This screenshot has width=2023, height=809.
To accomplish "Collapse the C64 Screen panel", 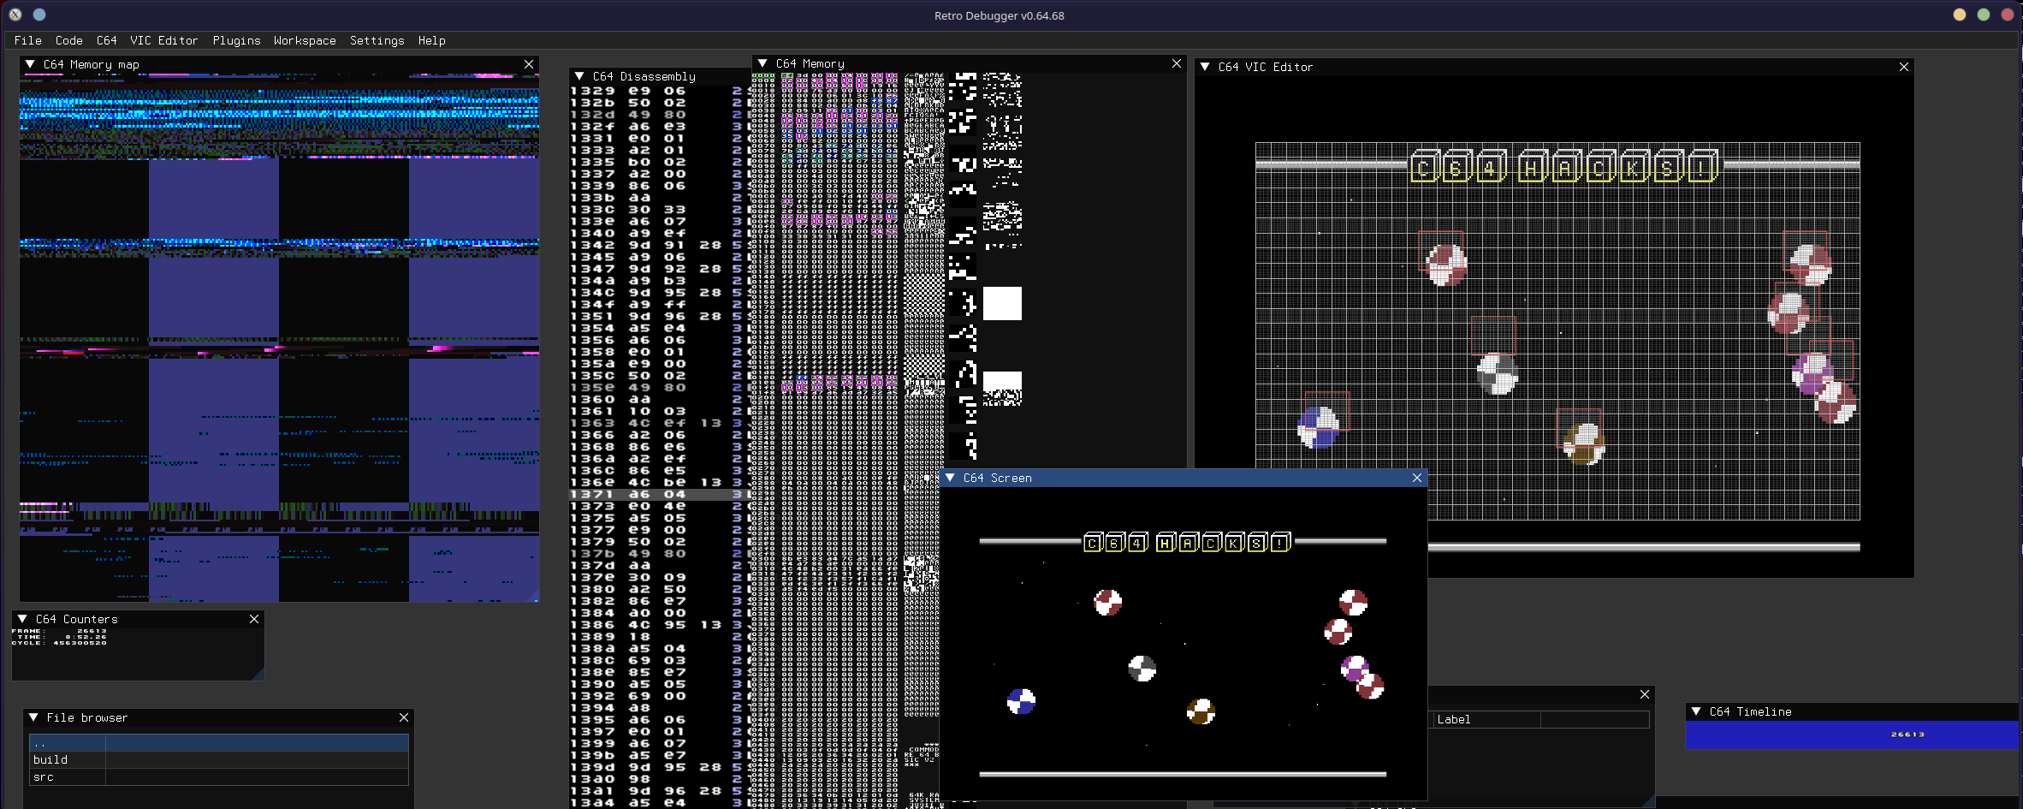I will [x=950, y=478].
